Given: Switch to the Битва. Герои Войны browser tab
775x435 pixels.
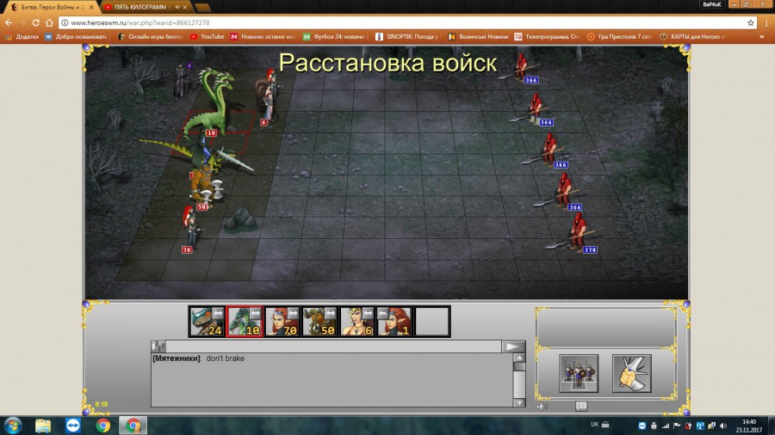Looking at the screenshot, I should click(x=52, y=7).
